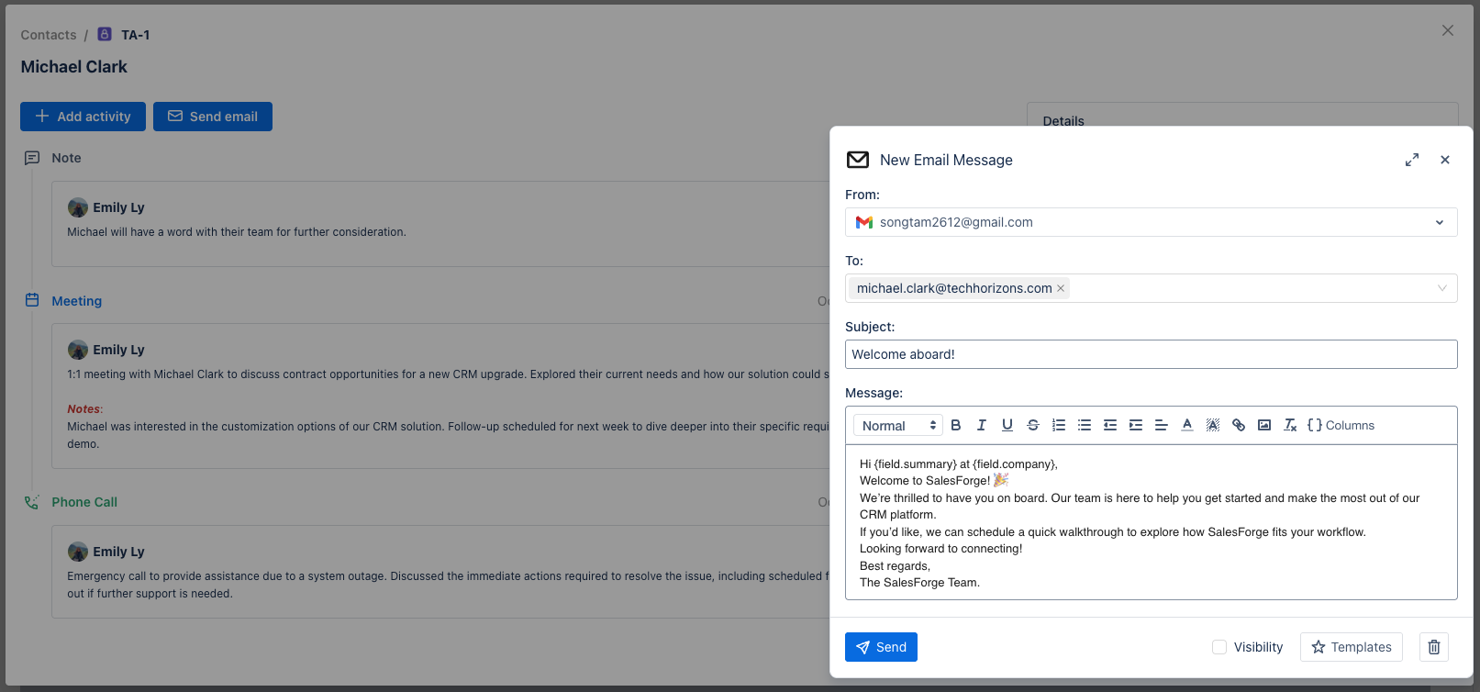
Task: Send the email message
Action: coord(881,647)
